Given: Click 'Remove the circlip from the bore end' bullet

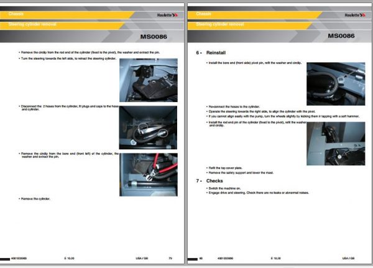Looking at the screenshot, I should [68, 155].
